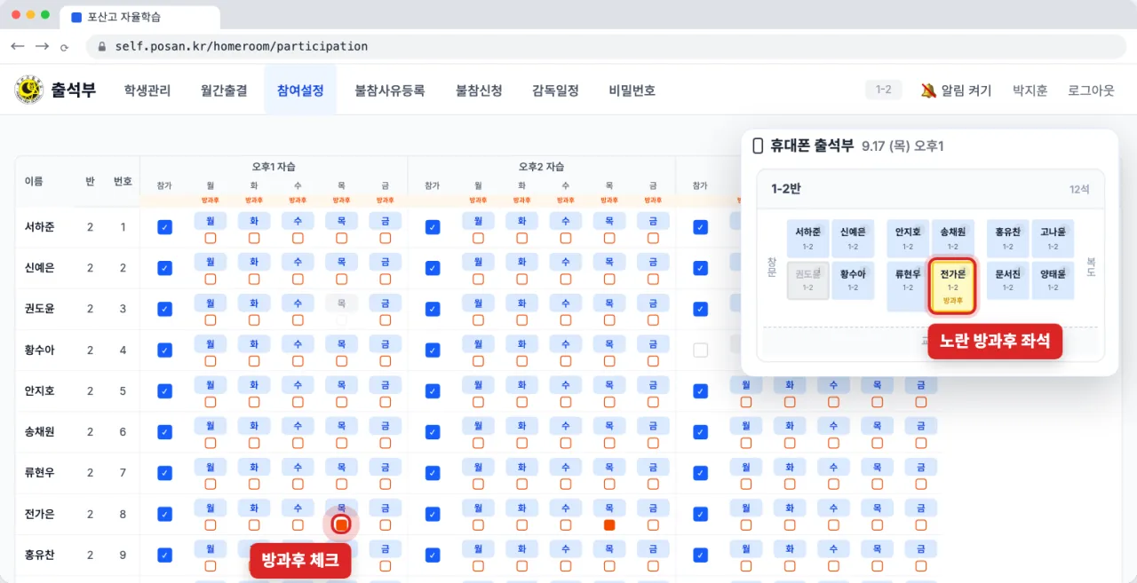1137x583 pixels.
Task: Click the muted bell notification icon
Action: 928,91
